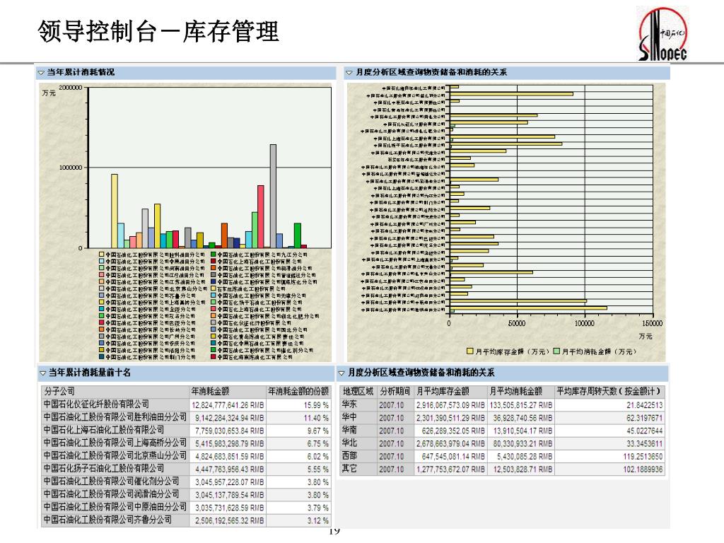The height and width of the screenshot is (543, 724).
Task: Select 河南油田分公司 legend swatch
Action: [102, 268]
